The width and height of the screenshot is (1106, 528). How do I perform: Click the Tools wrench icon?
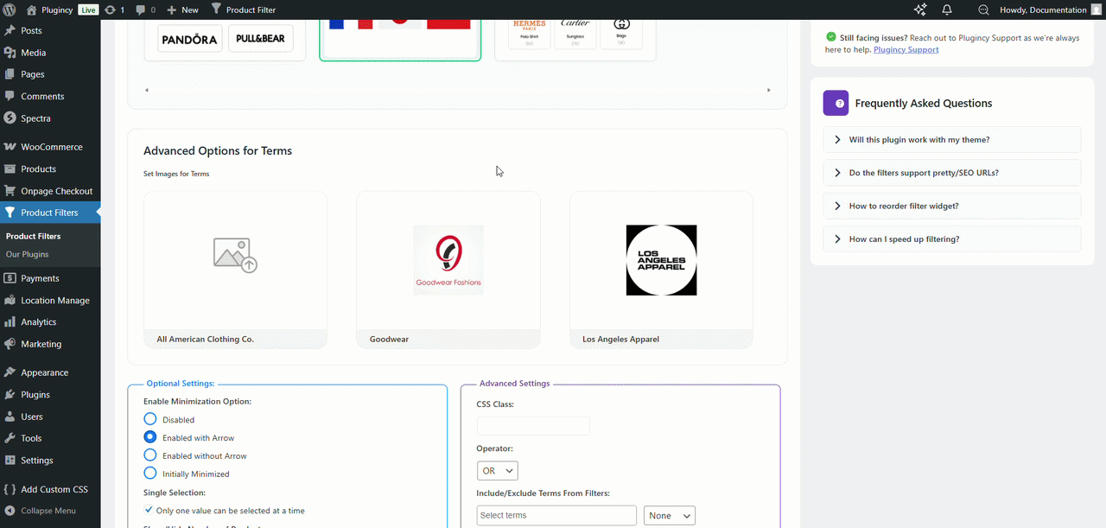coord(10,438)
